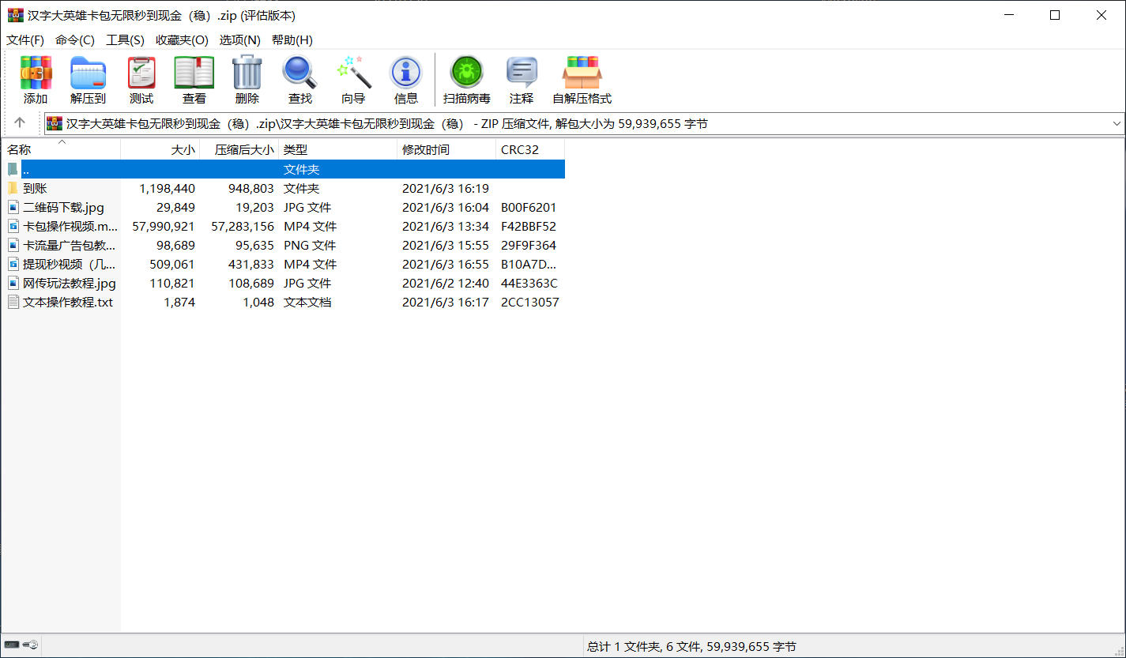The width and height of the screenshot is (1126, 658).
Task: Select the file 文本操作教程.txt
Action: tap(67, 303)
